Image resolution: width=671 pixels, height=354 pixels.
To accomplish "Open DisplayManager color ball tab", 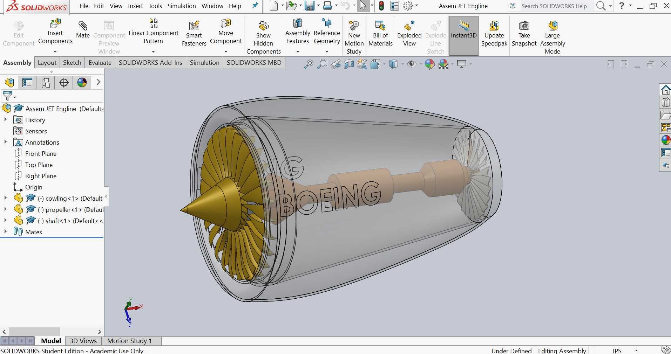I will pyautogui.click(x=82, y=82).
